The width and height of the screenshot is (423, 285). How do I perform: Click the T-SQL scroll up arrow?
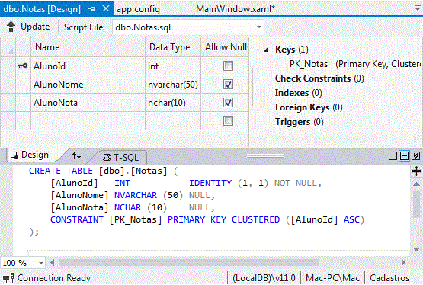click(x=417, y=184)
